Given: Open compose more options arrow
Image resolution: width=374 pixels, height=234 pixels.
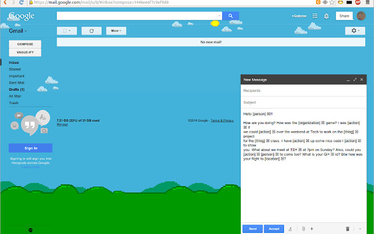Looking at the screenshot, I should (360, 229).
